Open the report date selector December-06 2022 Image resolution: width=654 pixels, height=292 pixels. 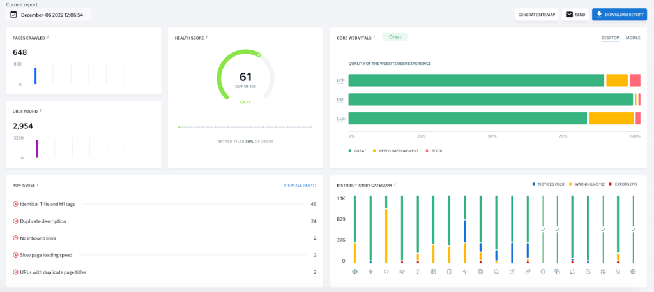49,15
